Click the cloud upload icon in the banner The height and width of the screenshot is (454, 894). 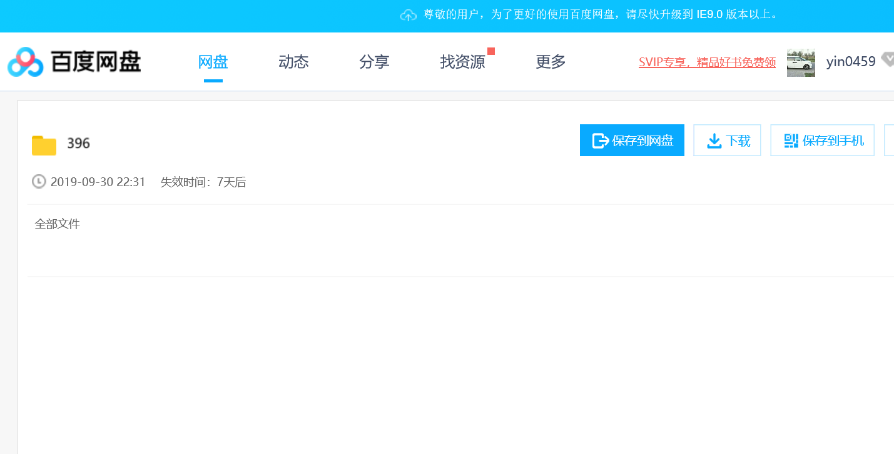[408, 15]
